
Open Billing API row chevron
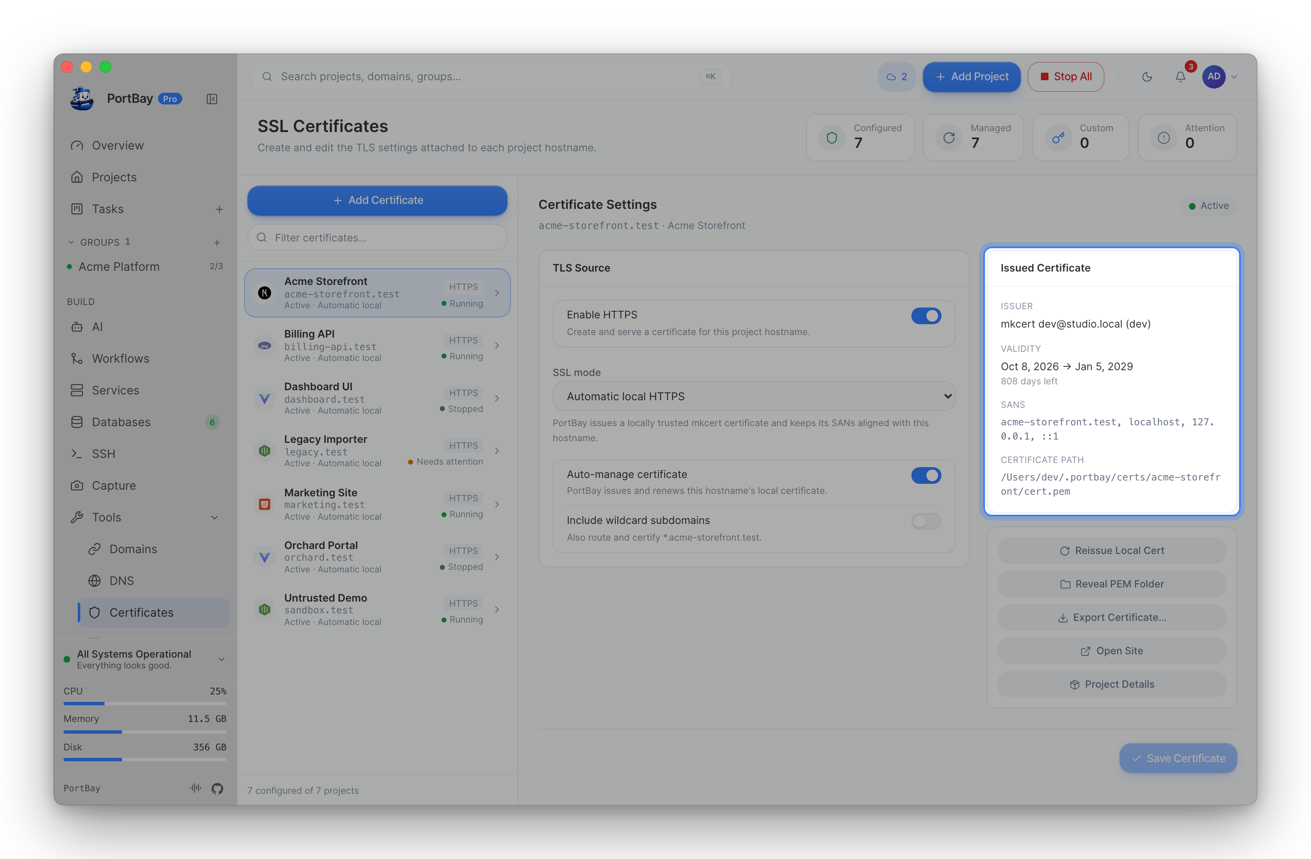(497, 346)
